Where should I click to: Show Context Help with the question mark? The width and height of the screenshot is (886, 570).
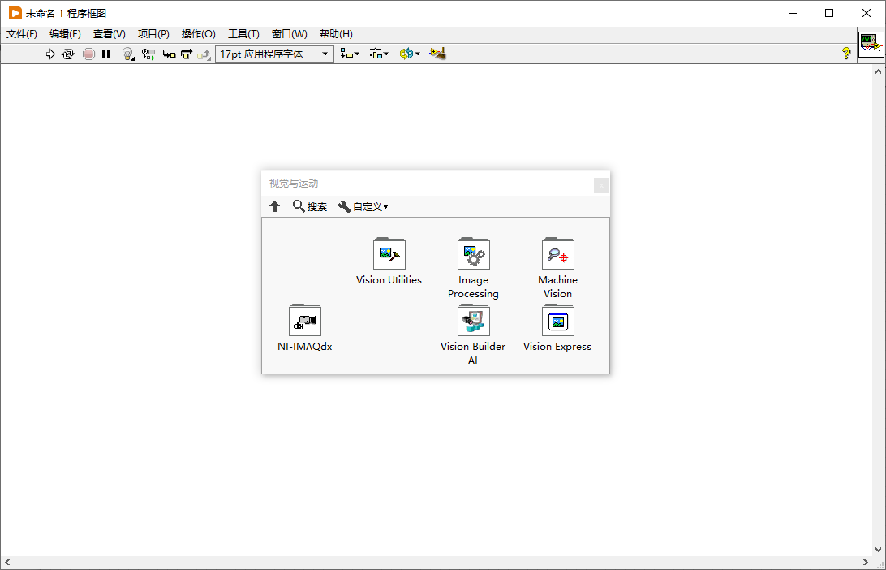click(846, 54)
